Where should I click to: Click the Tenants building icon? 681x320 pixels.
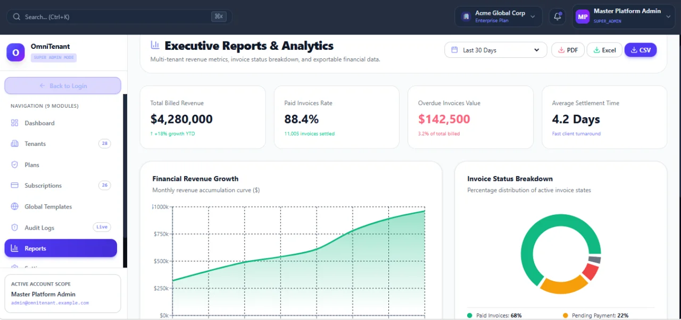coord(14,144)
